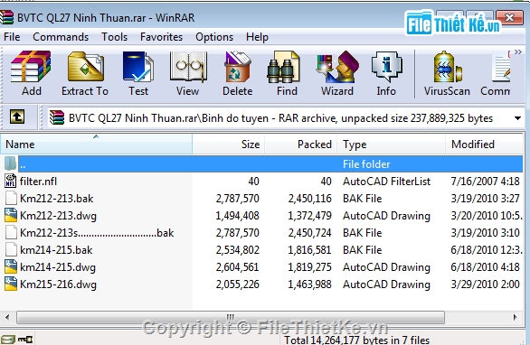Click the Add archive toolbar icon
The height and width of the screenshot is (345, 530).
[x=31, y=73]
